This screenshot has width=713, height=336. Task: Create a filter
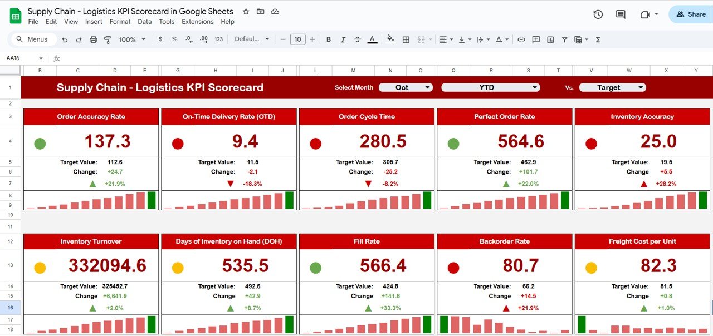tap(564, 39)
